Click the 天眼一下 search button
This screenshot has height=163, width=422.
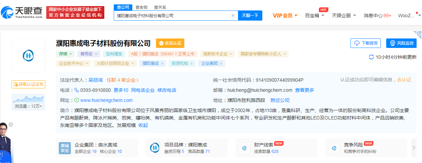point(250,16)
